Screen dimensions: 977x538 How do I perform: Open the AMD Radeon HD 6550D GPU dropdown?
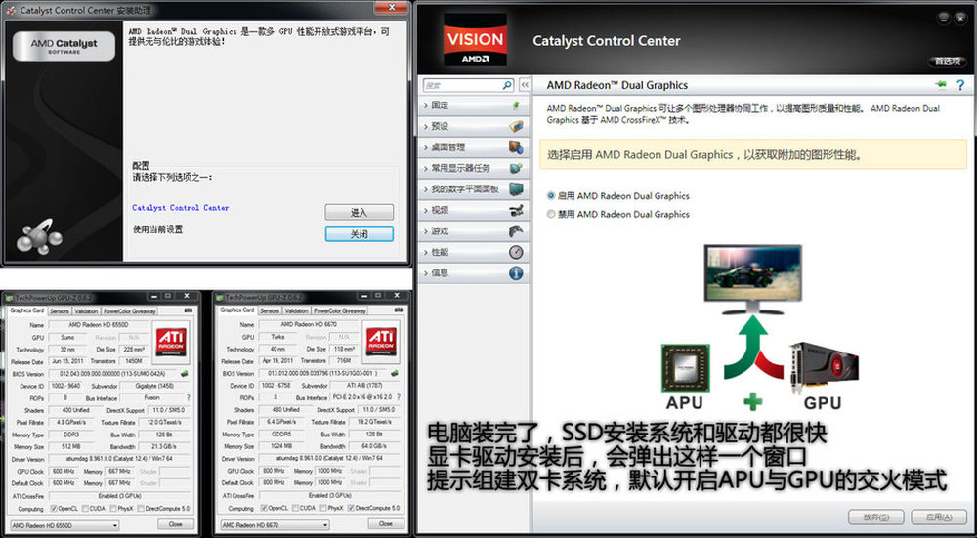click(64, 525)
